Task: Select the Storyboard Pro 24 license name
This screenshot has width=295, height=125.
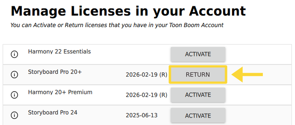Action: tap(53, 113)
